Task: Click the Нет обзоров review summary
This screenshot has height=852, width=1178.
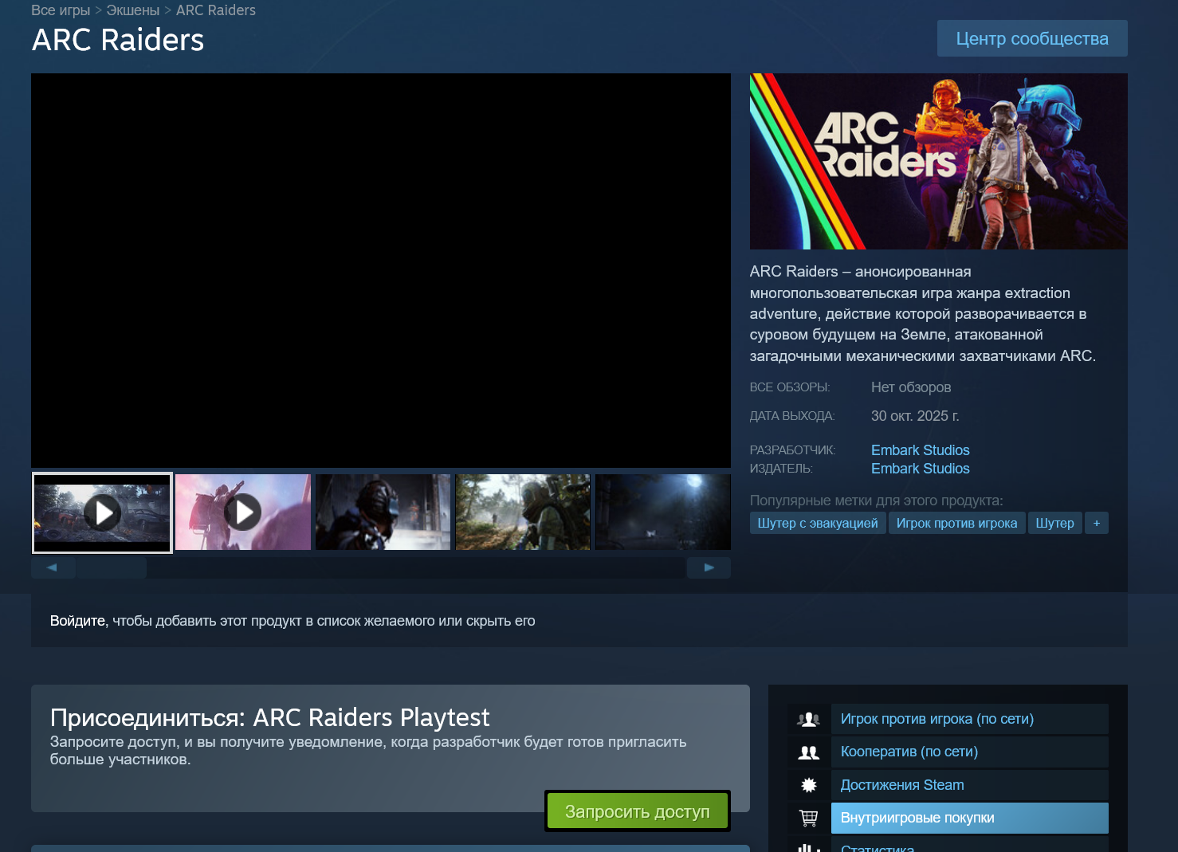Action: tap(911, 387)
